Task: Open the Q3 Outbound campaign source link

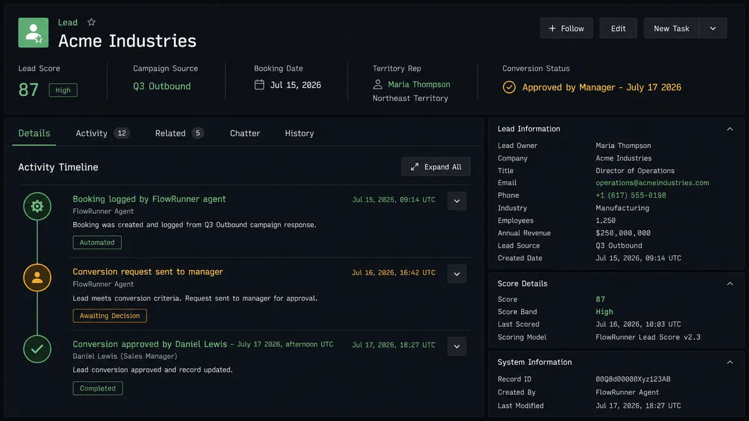Action: click(x=162, y=86)
